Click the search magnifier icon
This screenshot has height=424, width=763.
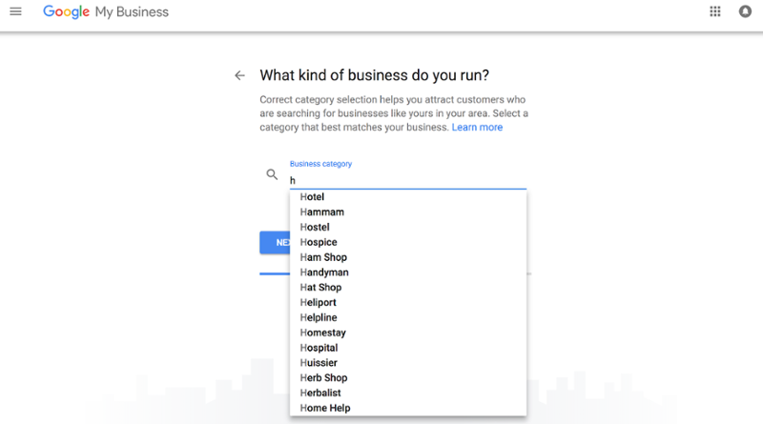[272, 174]
